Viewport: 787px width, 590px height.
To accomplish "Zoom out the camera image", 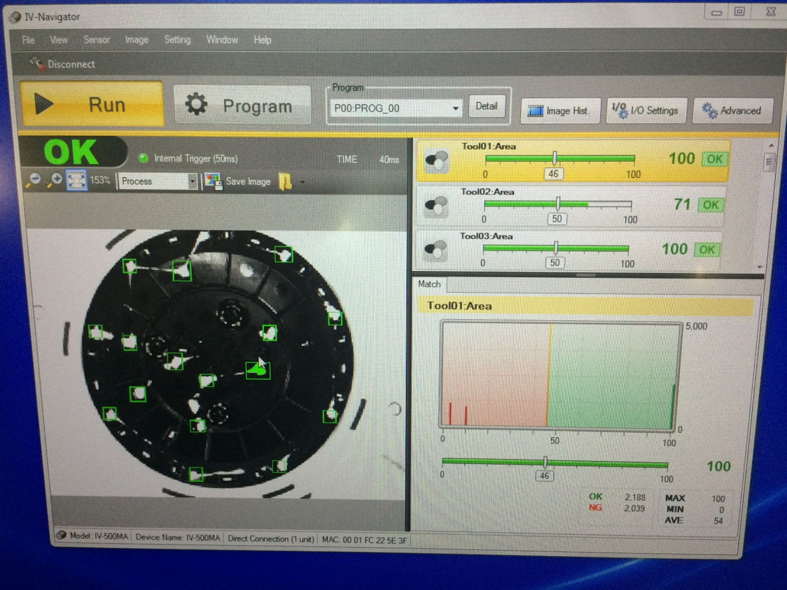I will pos(34,179).
